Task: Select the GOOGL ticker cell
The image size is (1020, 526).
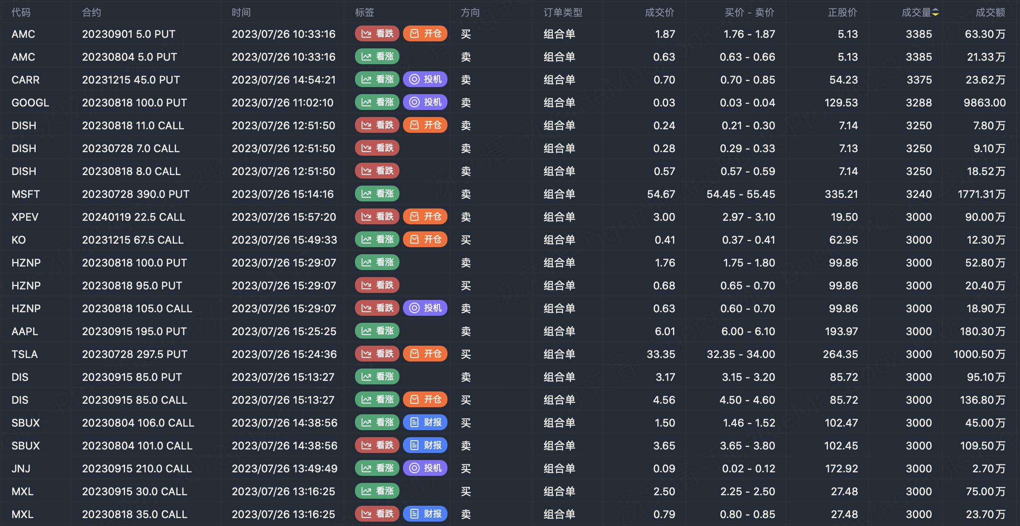Action: [x=30, y=102]
